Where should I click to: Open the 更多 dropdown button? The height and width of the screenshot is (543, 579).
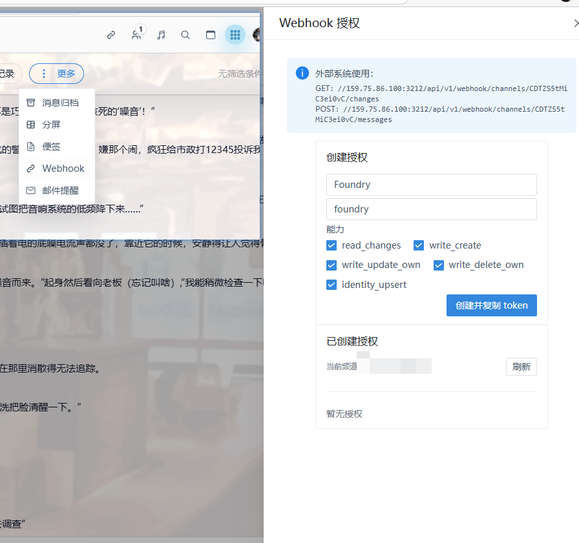[x=56, y=74]
